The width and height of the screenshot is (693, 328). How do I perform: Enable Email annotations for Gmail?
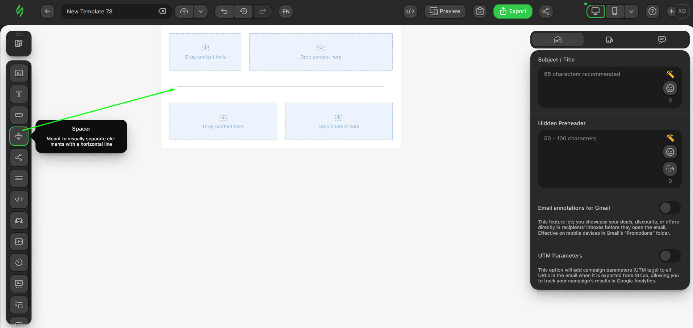pyautogui.click(x=669, y=208)
